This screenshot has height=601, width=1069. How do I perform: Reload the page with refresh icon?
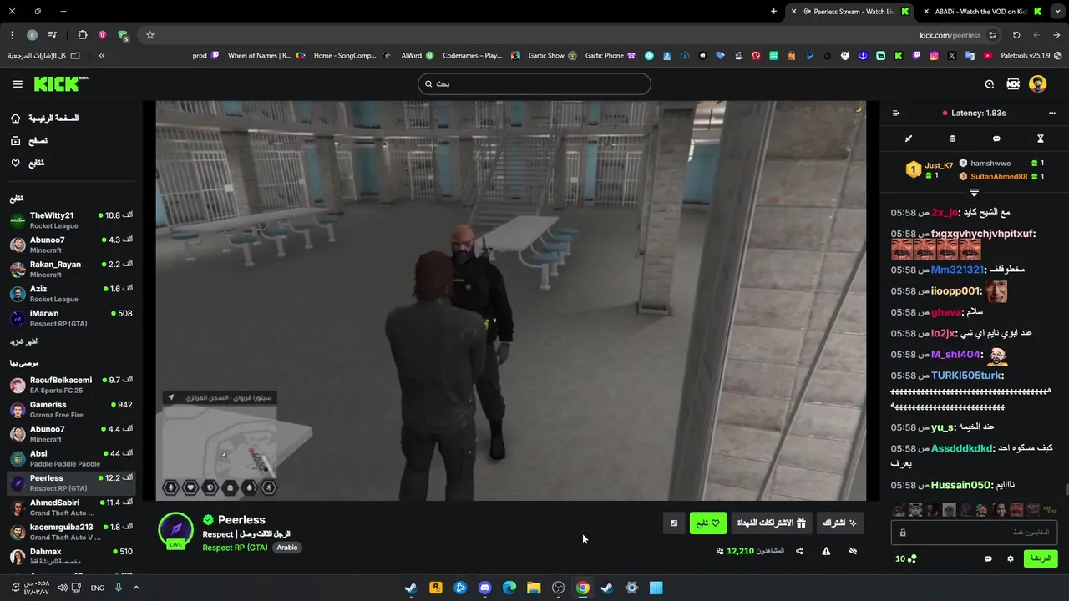(x=1016, y=35)
